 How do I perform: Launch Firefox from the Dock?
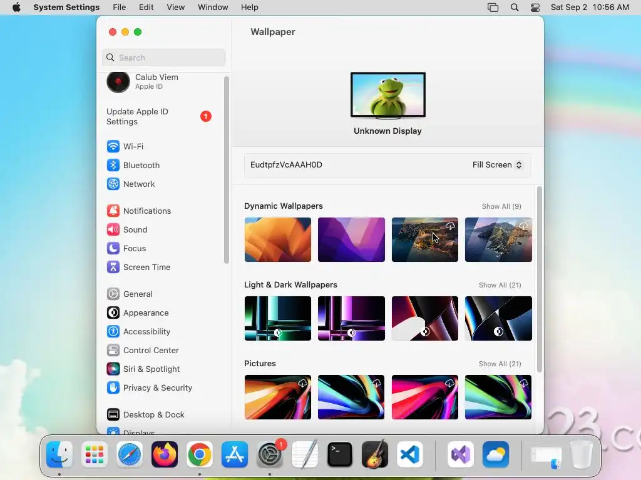(x=165, y=454)
